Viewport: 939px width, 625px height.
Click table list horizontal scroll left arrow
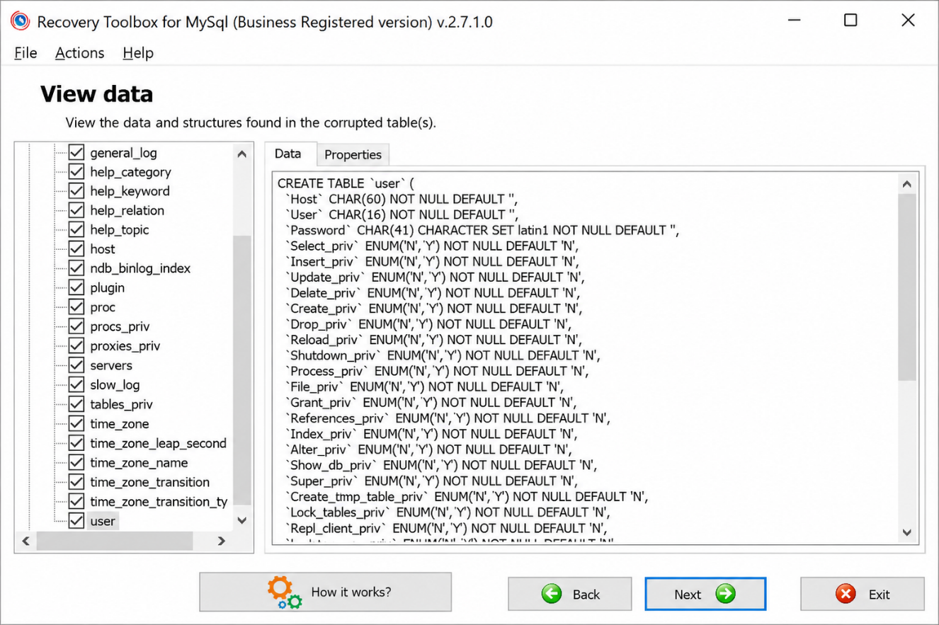point(26,541)
